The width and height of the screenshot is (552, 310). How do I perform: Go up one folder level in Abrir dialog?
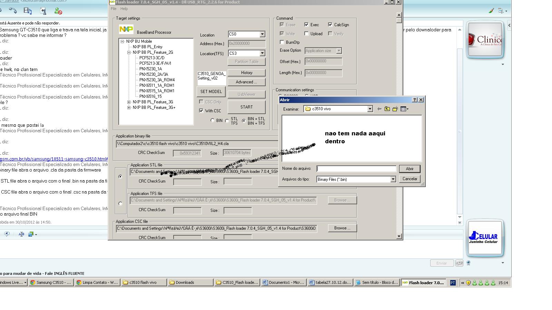point(387,109)
